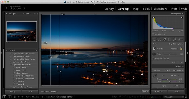This screenshot has height=99, width=189.
Task: Select the Red Eye Correction tool
Action: point(165,39)
